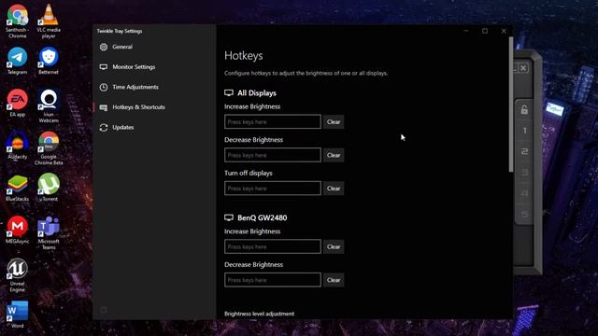Open EA app desktop shortcut
Viewport: 598px width, 336px height.
click(x=17, y=103)
